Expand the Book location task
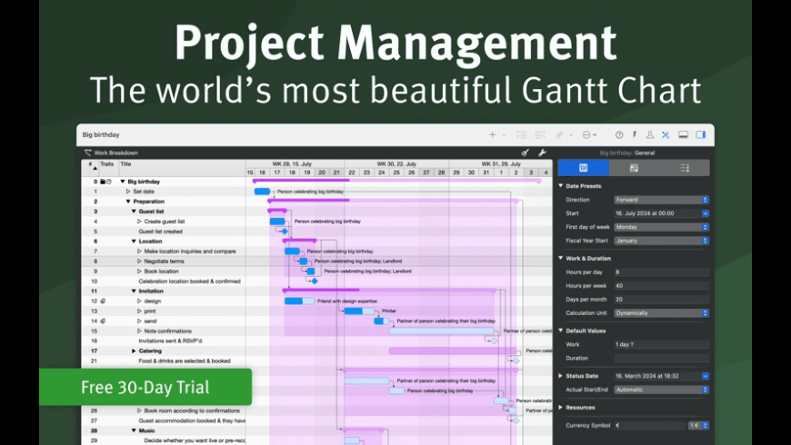791x445 pixels. pyautogui.click(x=139, y=272)
